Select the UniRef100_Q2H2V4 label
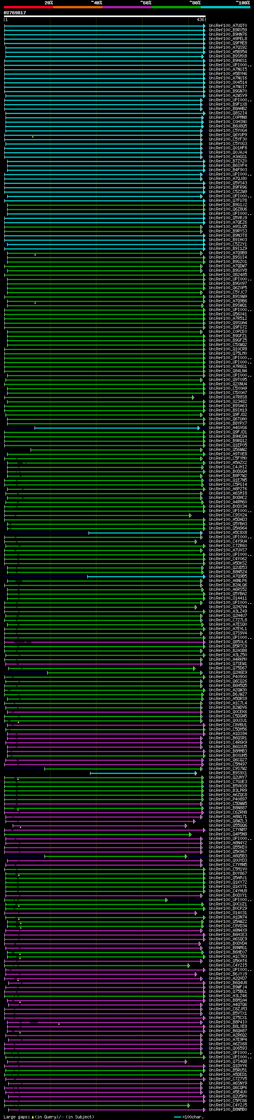254x1120 pixels. pos(228,607)
